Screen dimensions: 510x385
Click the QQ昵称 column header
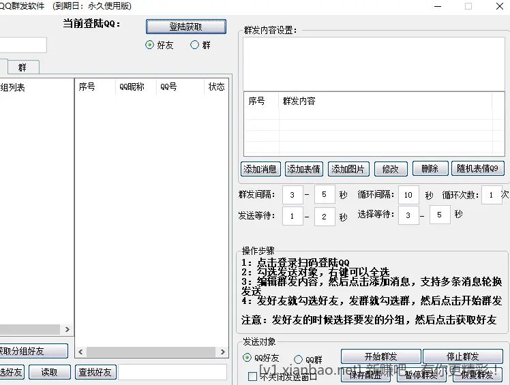click(x=132, y=87)
